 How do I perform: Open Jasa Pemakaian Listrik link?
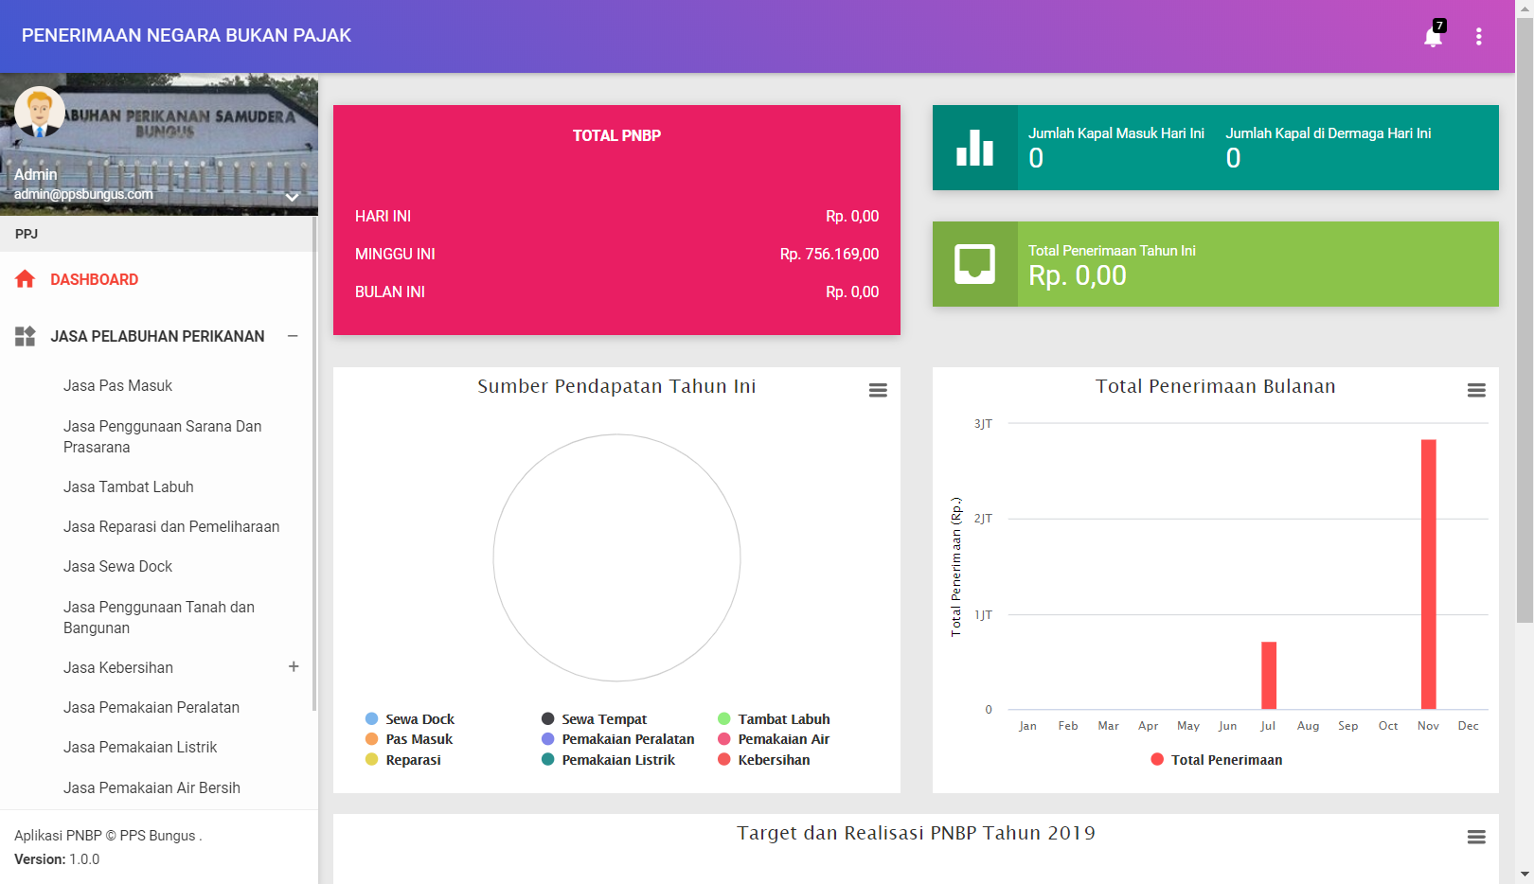[x=140, y=748]
